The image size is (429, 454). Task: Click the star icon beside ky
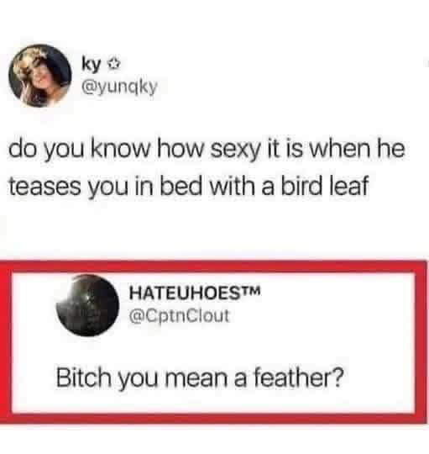(113, 64)
